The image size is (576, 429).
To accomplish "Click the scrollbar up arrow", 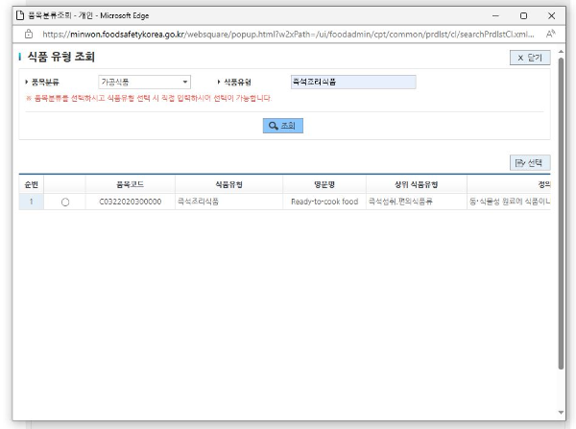I will tap(561, 52).
